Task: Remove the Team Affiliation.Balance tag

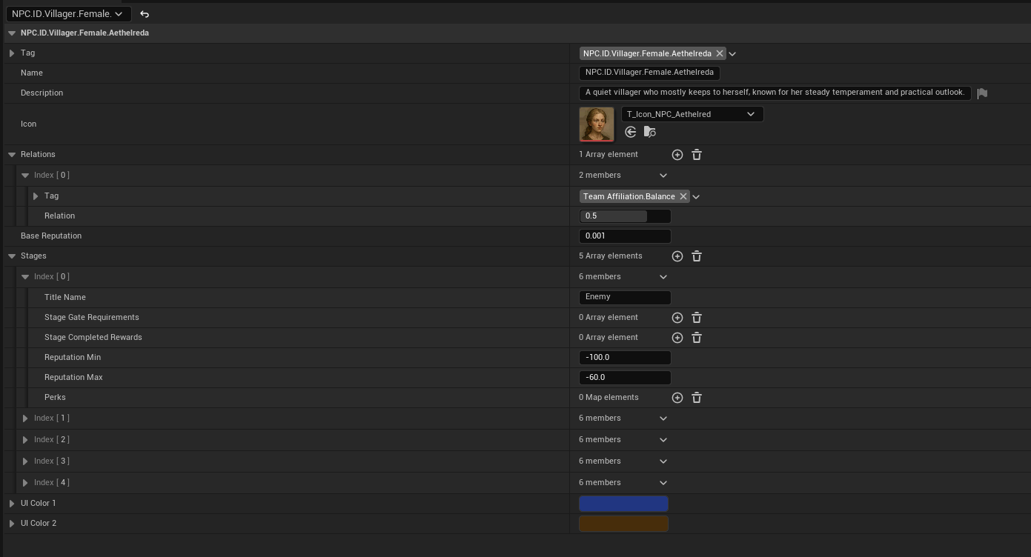Action: (x=683, y=196)
